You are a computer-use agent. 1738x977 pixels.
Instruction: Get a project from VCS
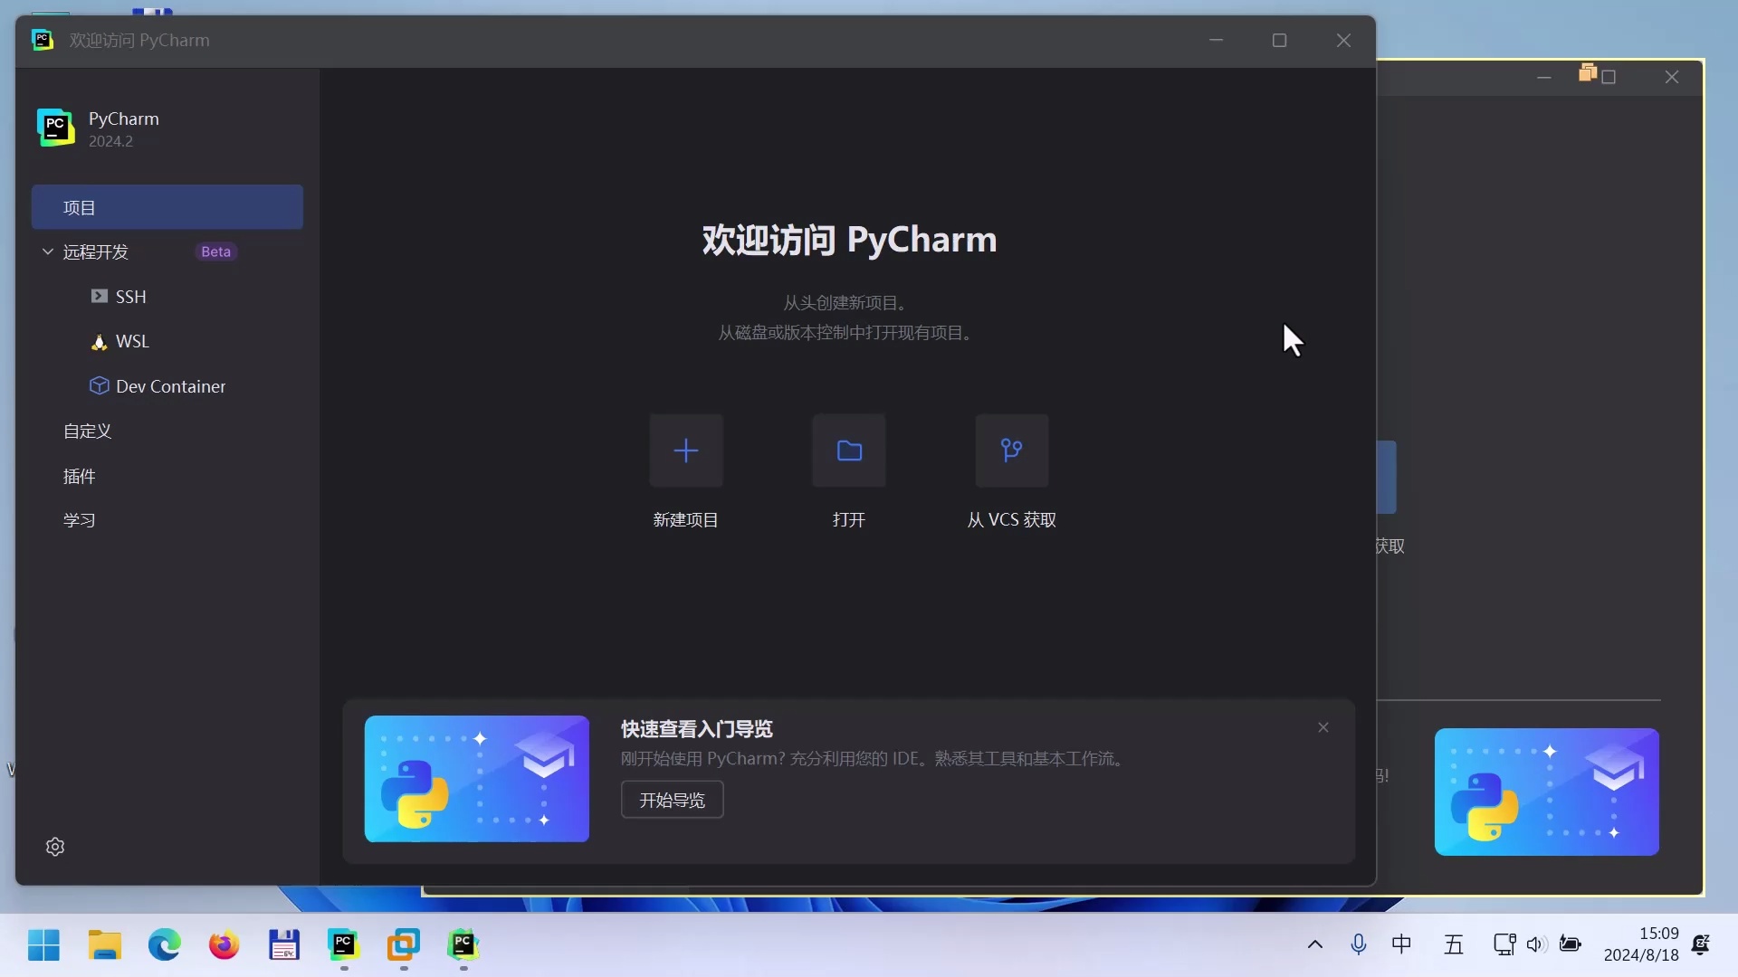1010,451
